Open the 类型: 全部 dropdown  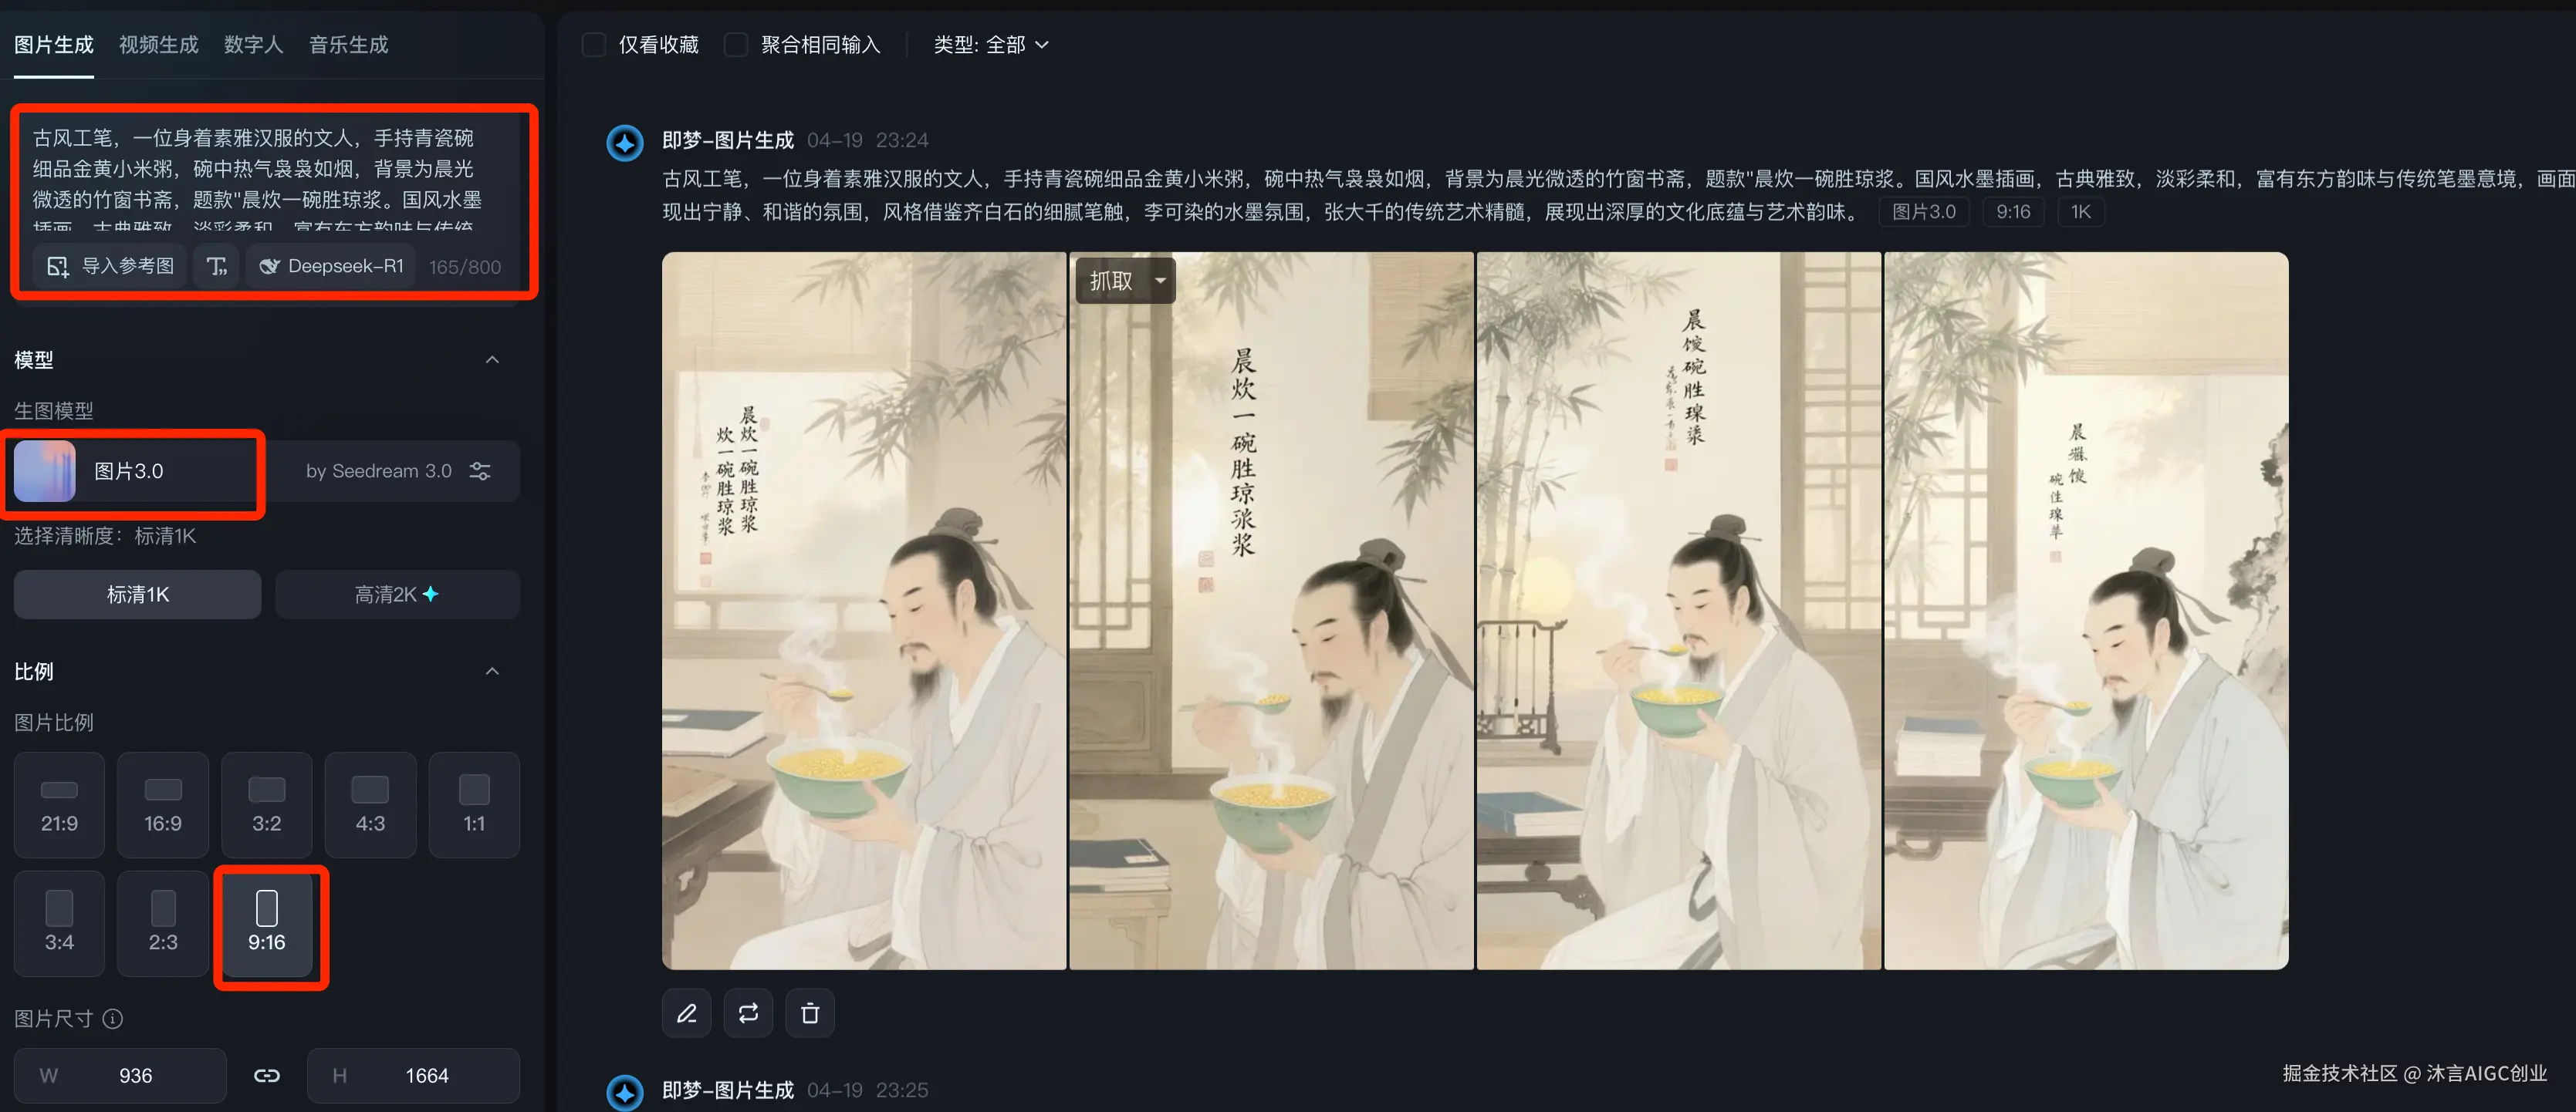990,45
